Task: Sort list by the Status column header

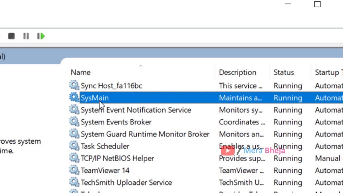Action: point(284,72)
